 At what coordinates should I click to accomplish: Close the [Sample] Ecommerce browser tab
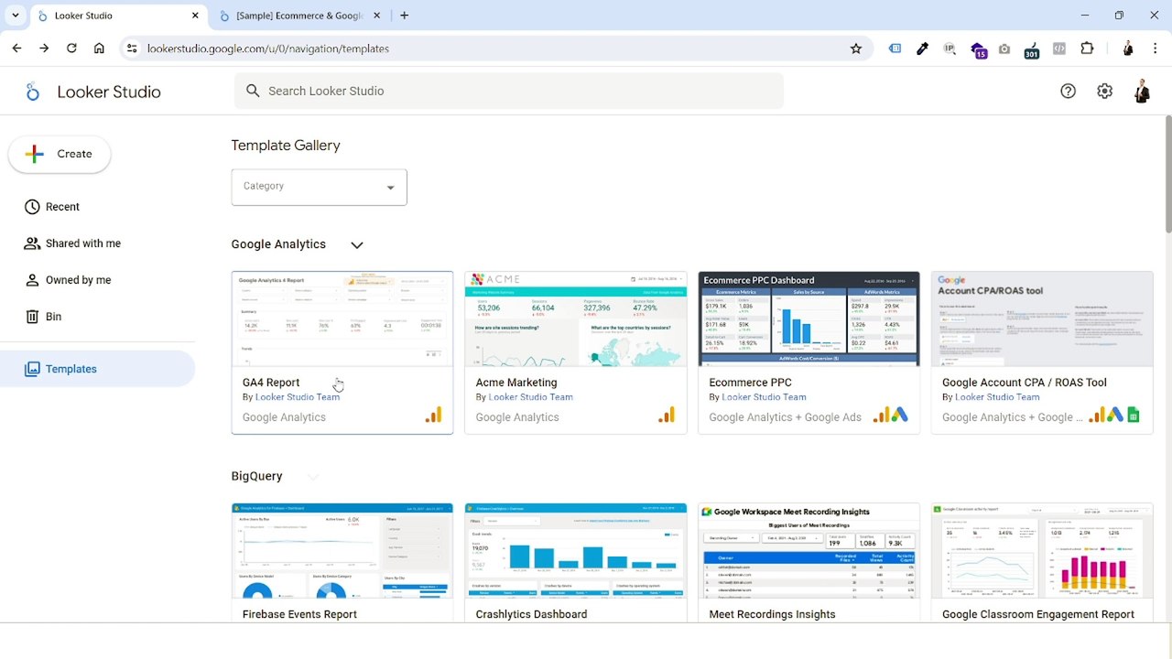(376, 16)
